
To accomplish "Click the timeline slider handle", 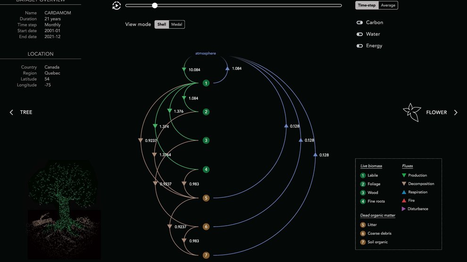I will pos(155,6).
